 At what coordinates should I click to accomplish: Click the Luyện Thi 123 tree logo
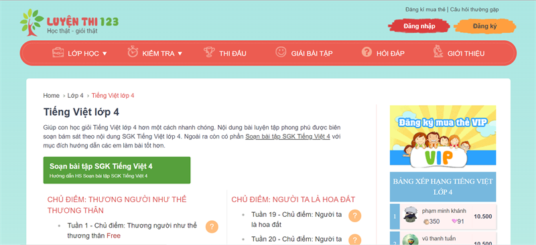(31, 23)
